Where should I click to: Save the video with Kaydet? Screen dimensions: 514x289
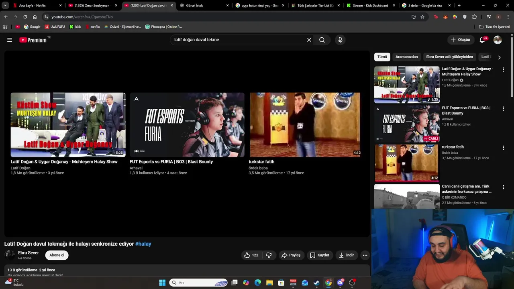click(320, 255)
